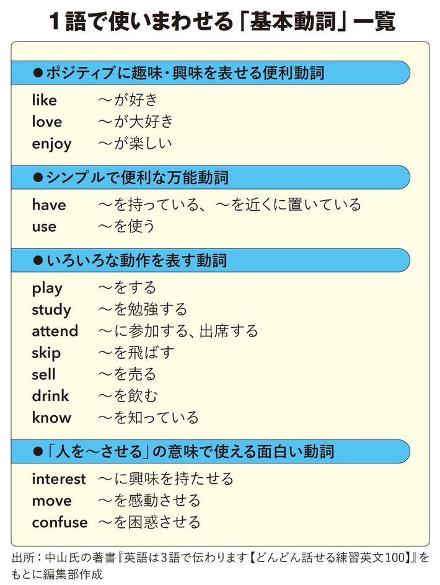Select the word 'confuse'
The width and height of the screenshot is (440, 585).
point(59,522)
